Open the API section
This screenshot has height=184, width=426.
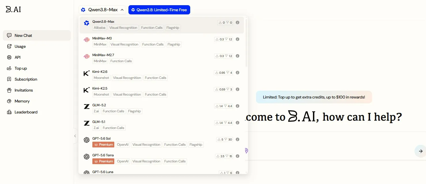[37, 57]
